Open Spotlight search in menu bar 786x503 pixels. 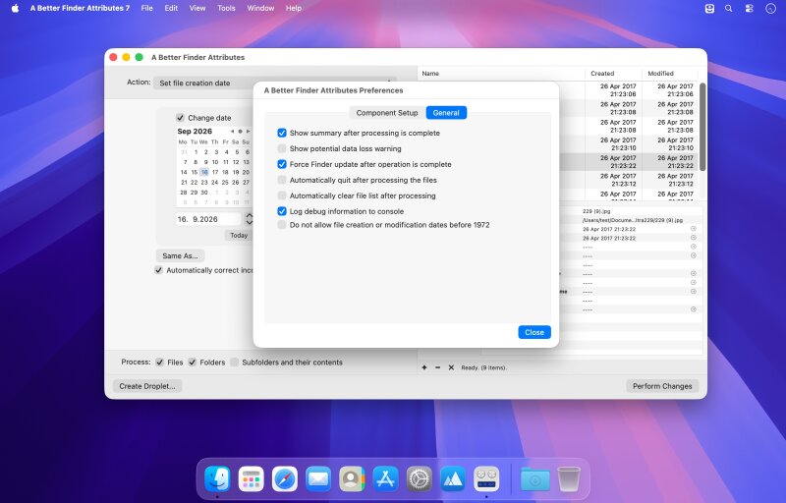tap(729, 8)
